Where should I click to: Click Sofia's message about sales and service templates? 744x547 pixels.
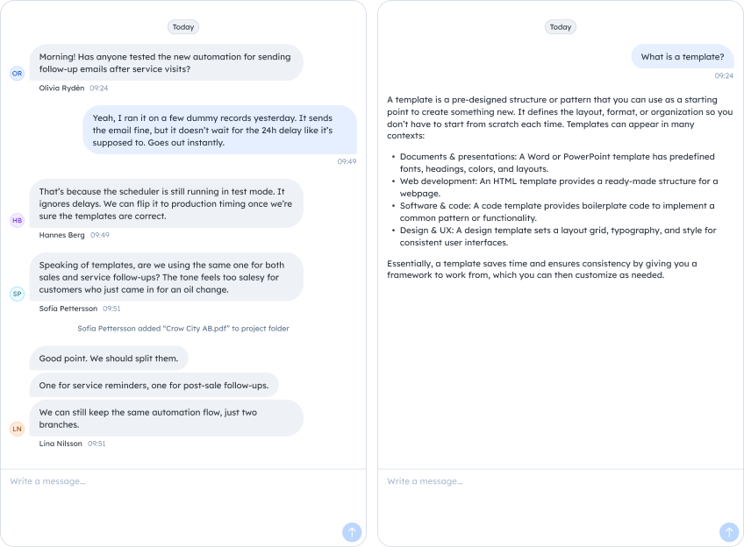tap(167, 277)
